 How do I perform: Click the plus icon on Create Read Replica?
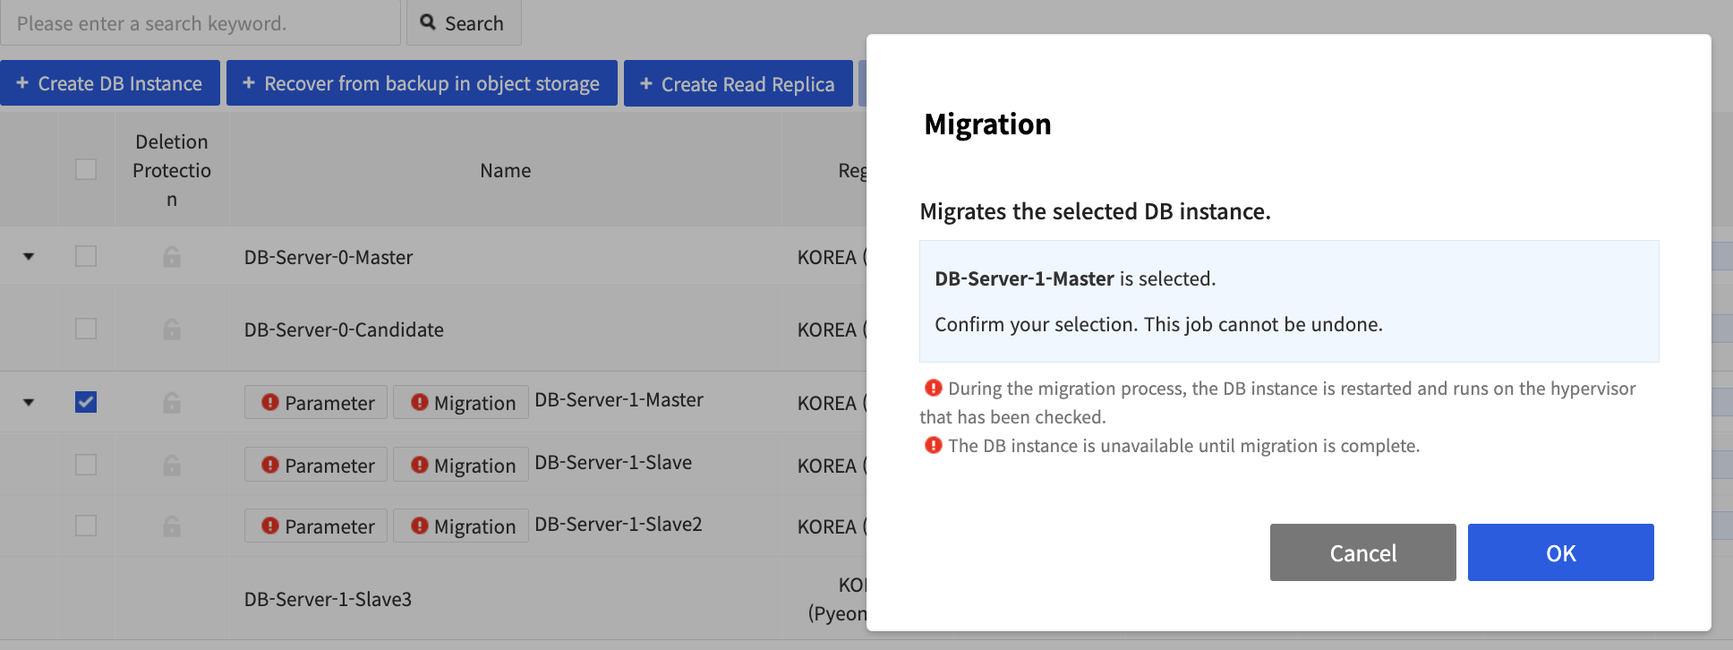tap(646, 83)
